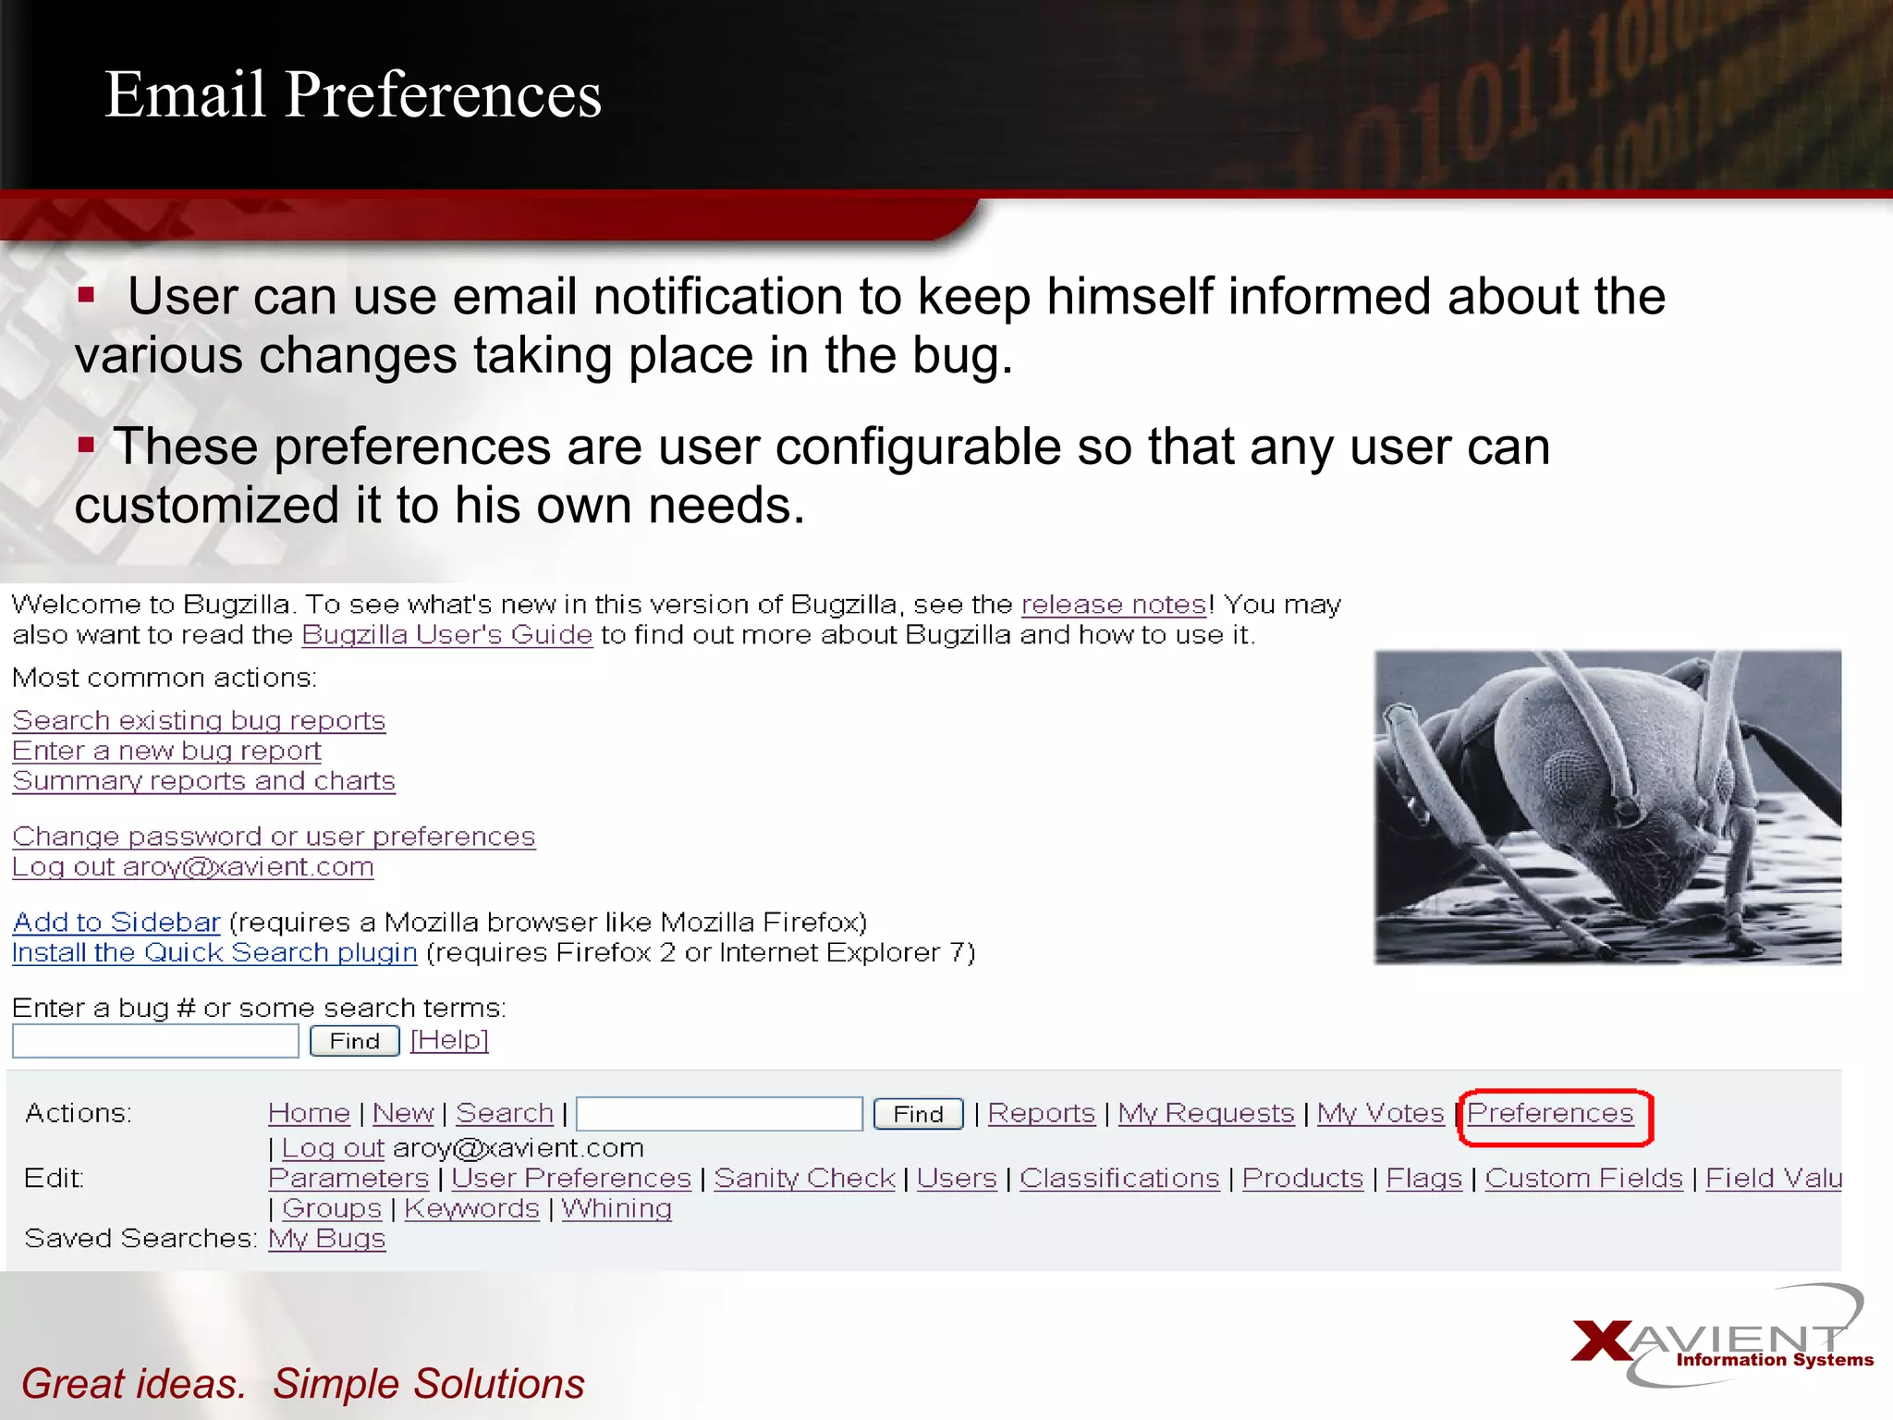
Task: Click Enter a new bug report
Action: [166, 751]
